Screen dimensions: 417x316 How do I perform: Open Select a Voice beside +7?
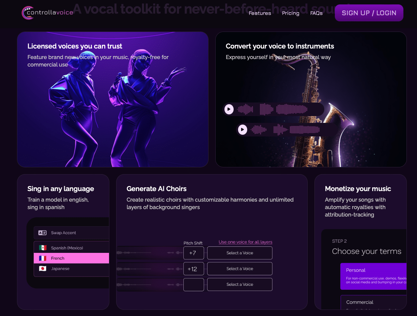[240, 253]
